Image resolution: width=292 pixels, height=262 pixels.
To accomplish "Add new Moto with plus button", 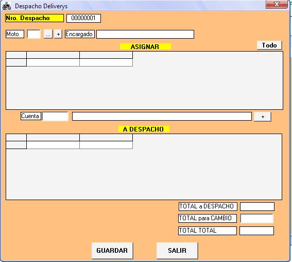I will pos(58,35).
